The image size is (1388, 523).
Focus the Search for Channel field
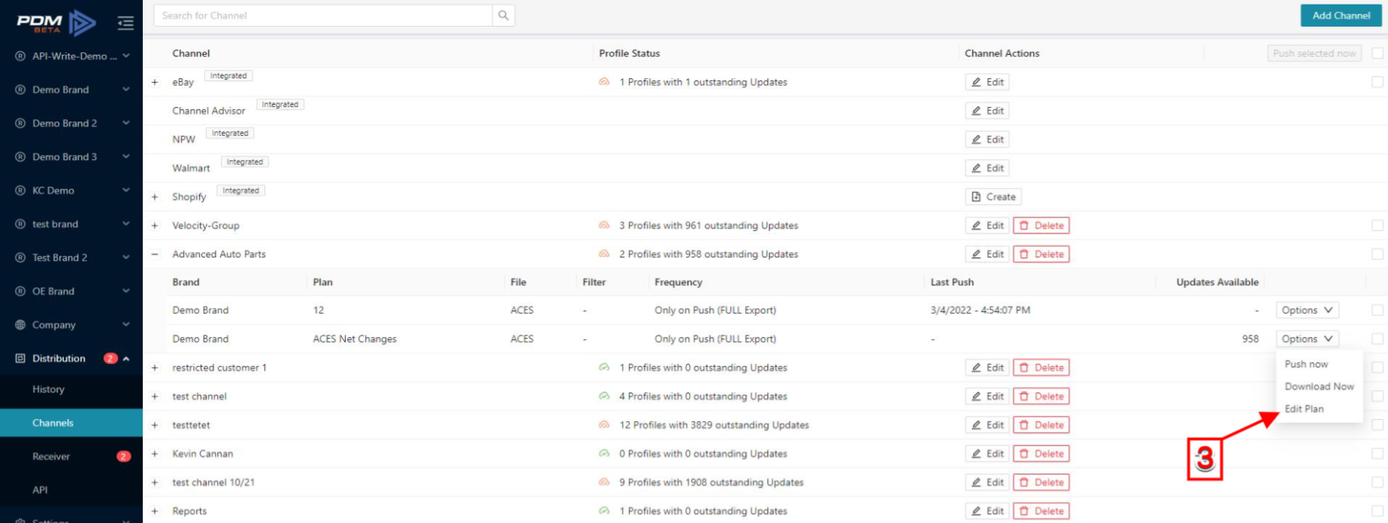323,15
